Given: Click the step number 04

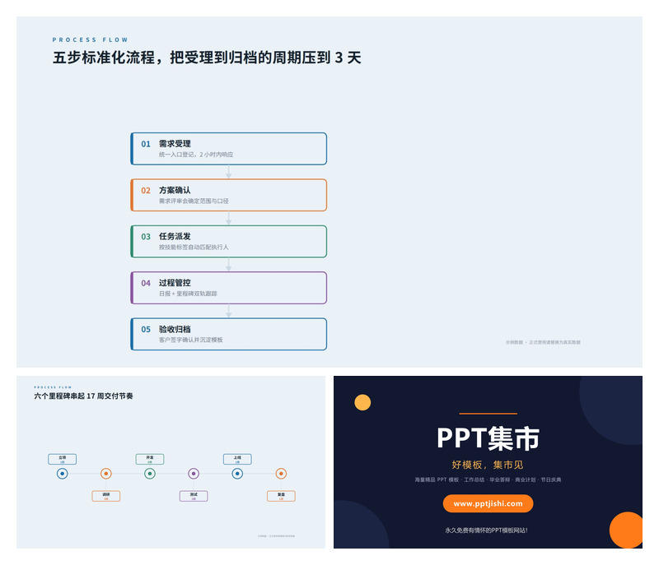Looking at the screenshot, I should 146,283.
